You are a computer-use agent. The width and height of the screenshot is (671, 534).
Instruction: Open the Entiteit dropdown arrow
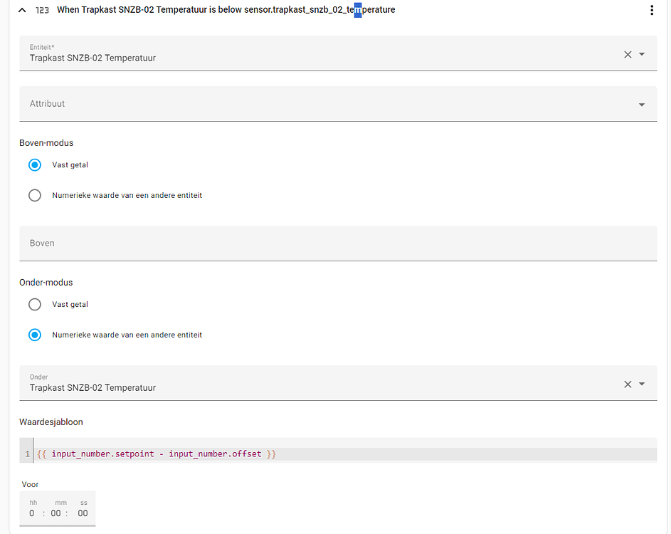[642, 53]
